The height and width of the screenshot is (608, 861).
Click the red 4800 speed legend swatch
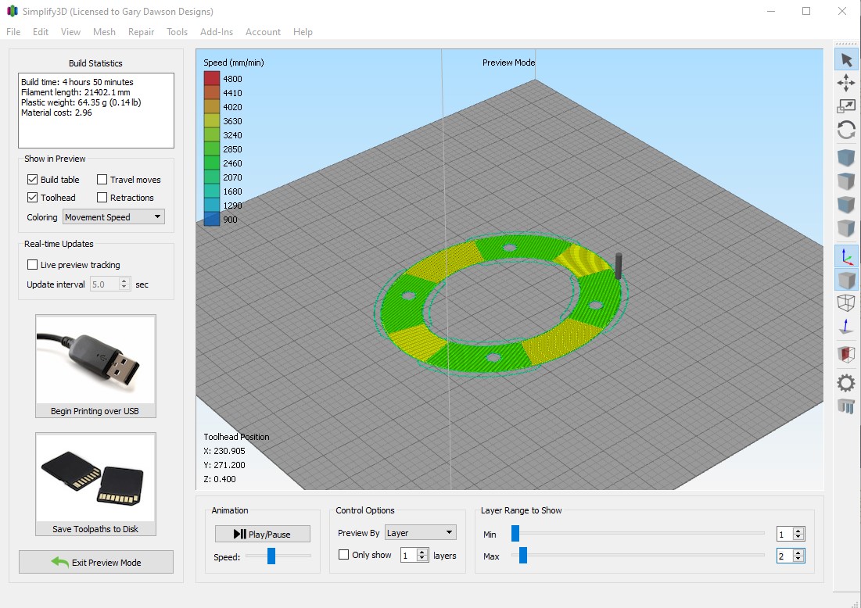click(212, 78)
